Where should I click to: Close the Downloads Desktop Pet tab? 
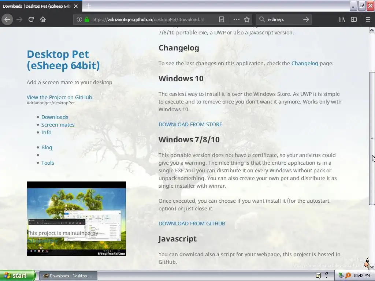76,6
